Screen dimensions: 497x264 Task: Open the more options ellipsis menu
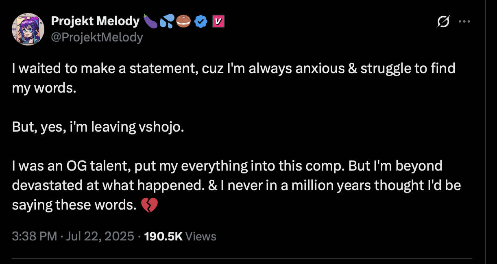click(x=464, y=22)
